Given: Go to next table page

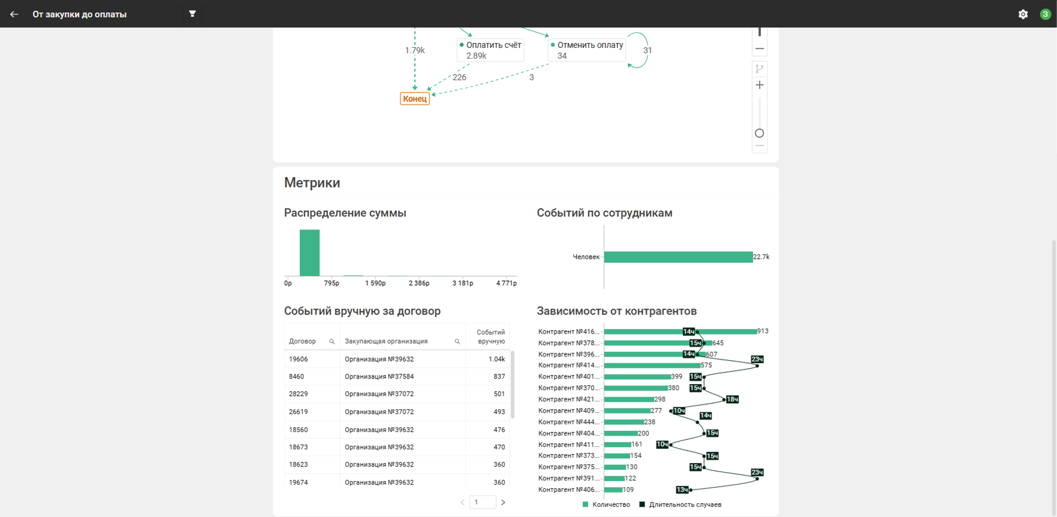Looking at the screenshot, I should click(503, 503).
